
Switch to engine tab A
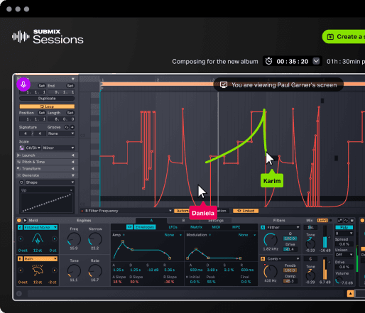(x=151, y=221)
